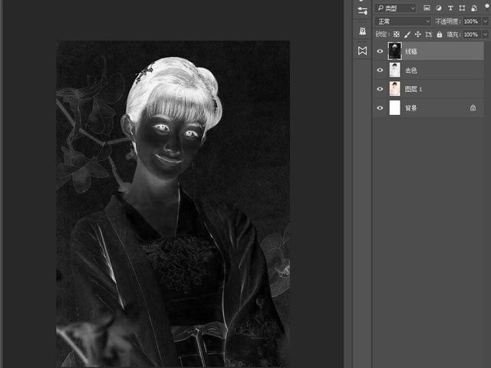Screen dimensions: 491x368
Task: Click the shape layer filter icon
Action: click(x=461, y=8)
